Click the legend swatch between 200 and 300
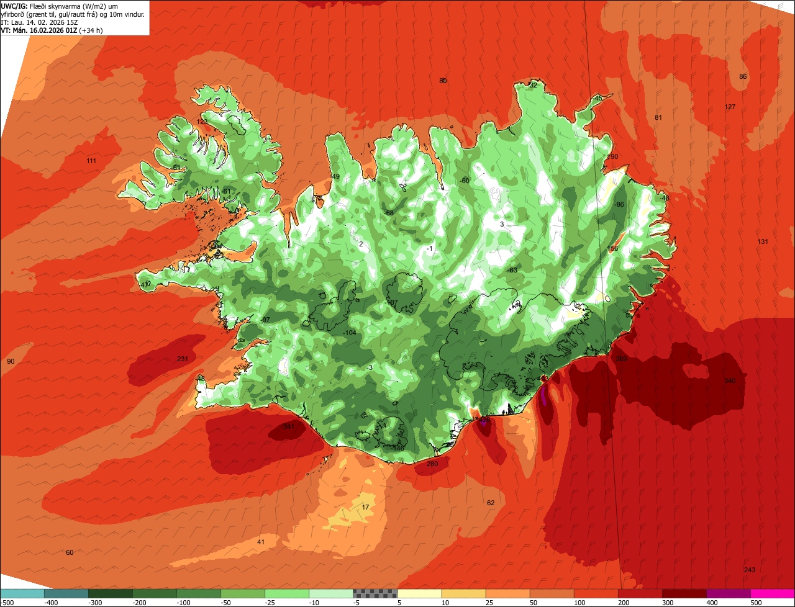This screenshot has height=607, width=795. pyautogui.click(x=640, y=593)
